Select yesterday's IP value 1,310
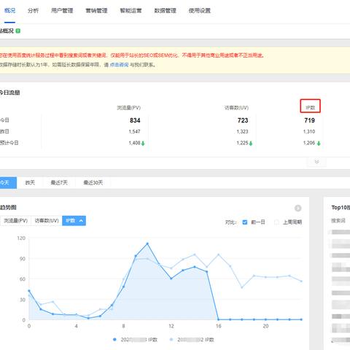 [x=309, y=131]
